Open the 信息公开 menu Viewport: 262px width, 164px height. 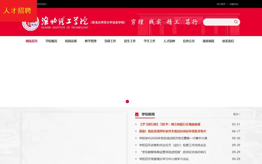(189, 41)
